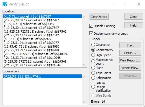Clear Errors from the list
This screenshot has width=145, height=107.
point(99,17)
